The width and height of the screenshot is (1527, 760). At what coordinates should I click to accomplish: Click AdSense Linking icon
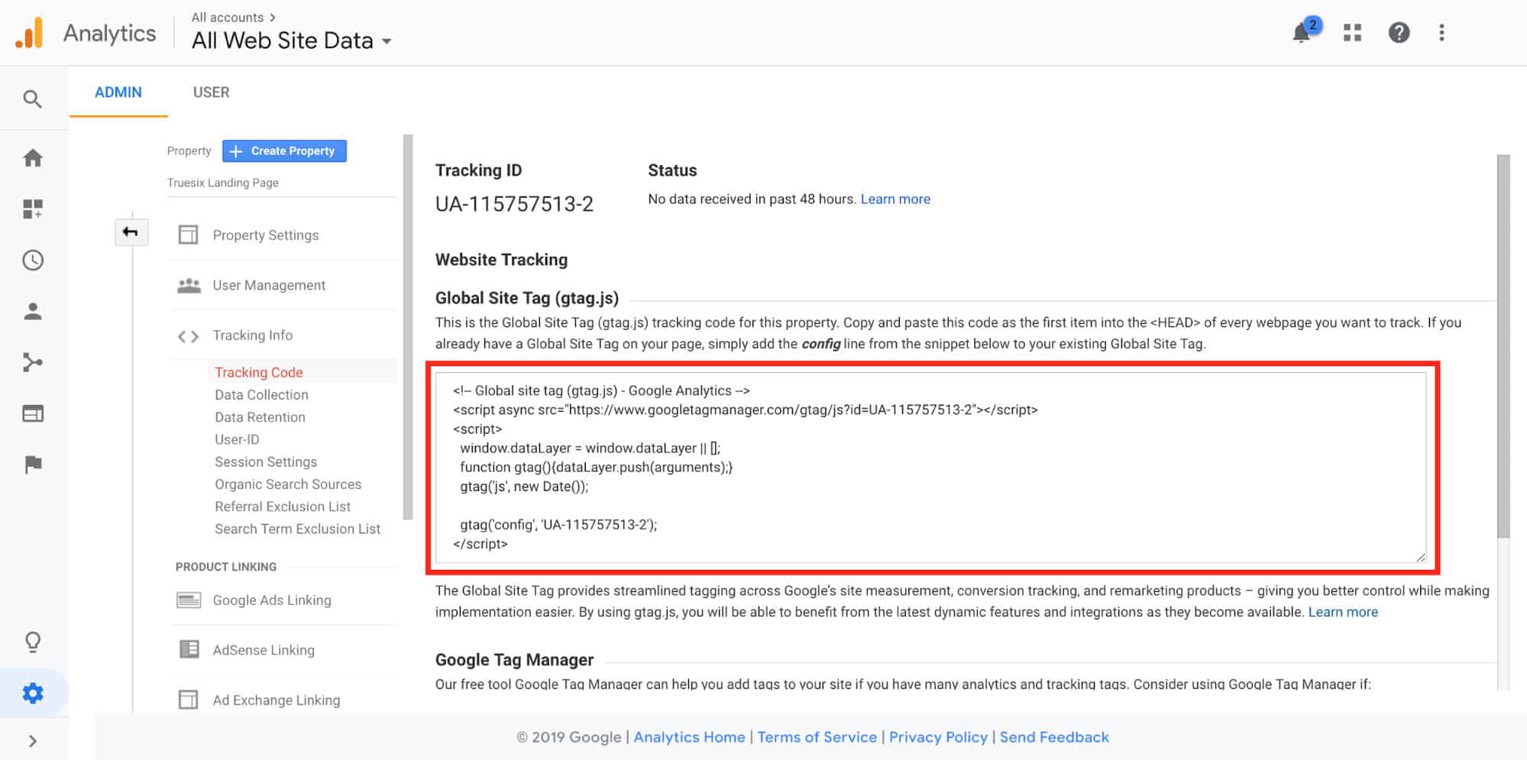(189, 649)
